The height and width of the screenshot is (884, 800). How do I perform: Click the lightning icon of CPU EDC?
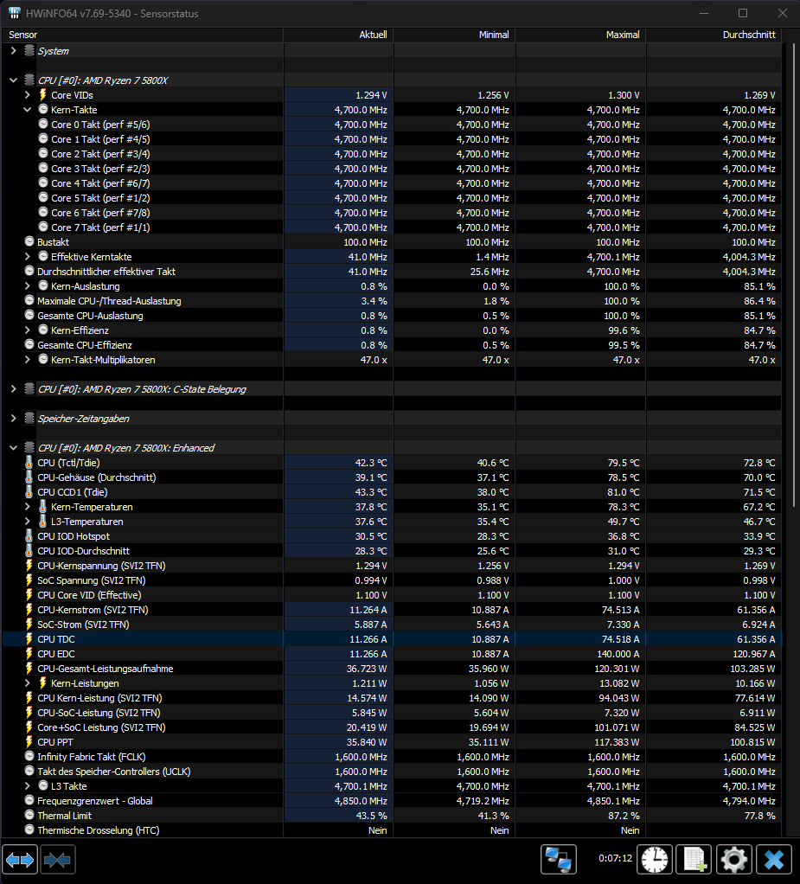[x=29, y=653]
